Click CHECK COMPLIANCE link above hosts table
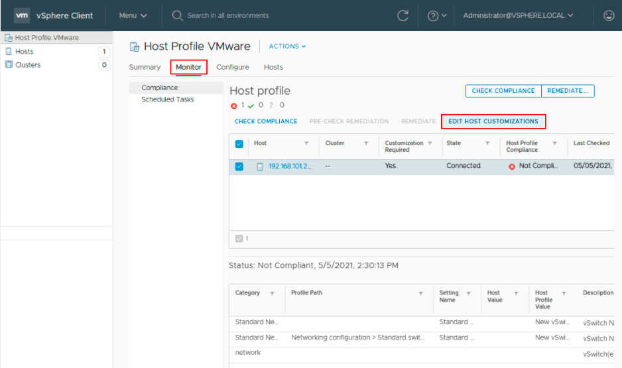 [266, 121]
